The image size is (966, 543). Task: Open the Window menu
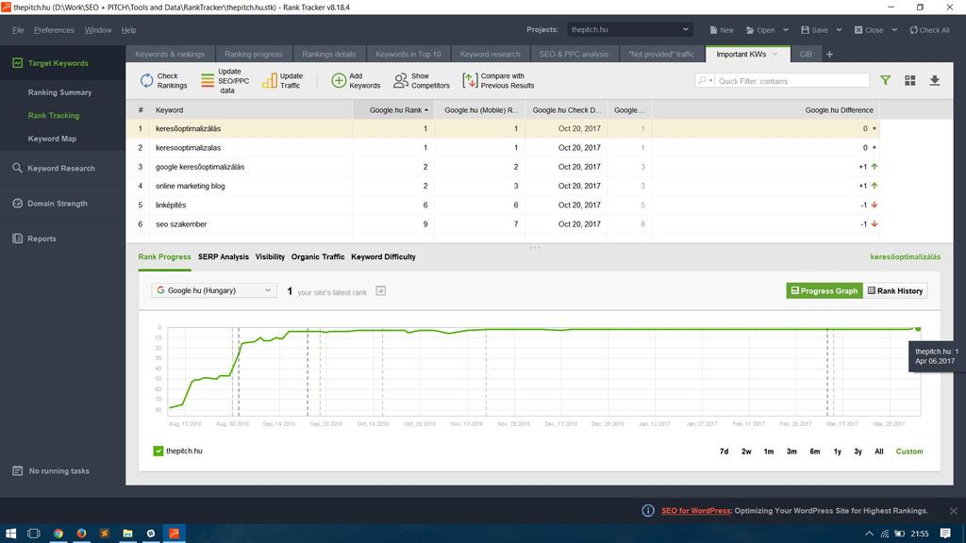(x=98, y=29)
